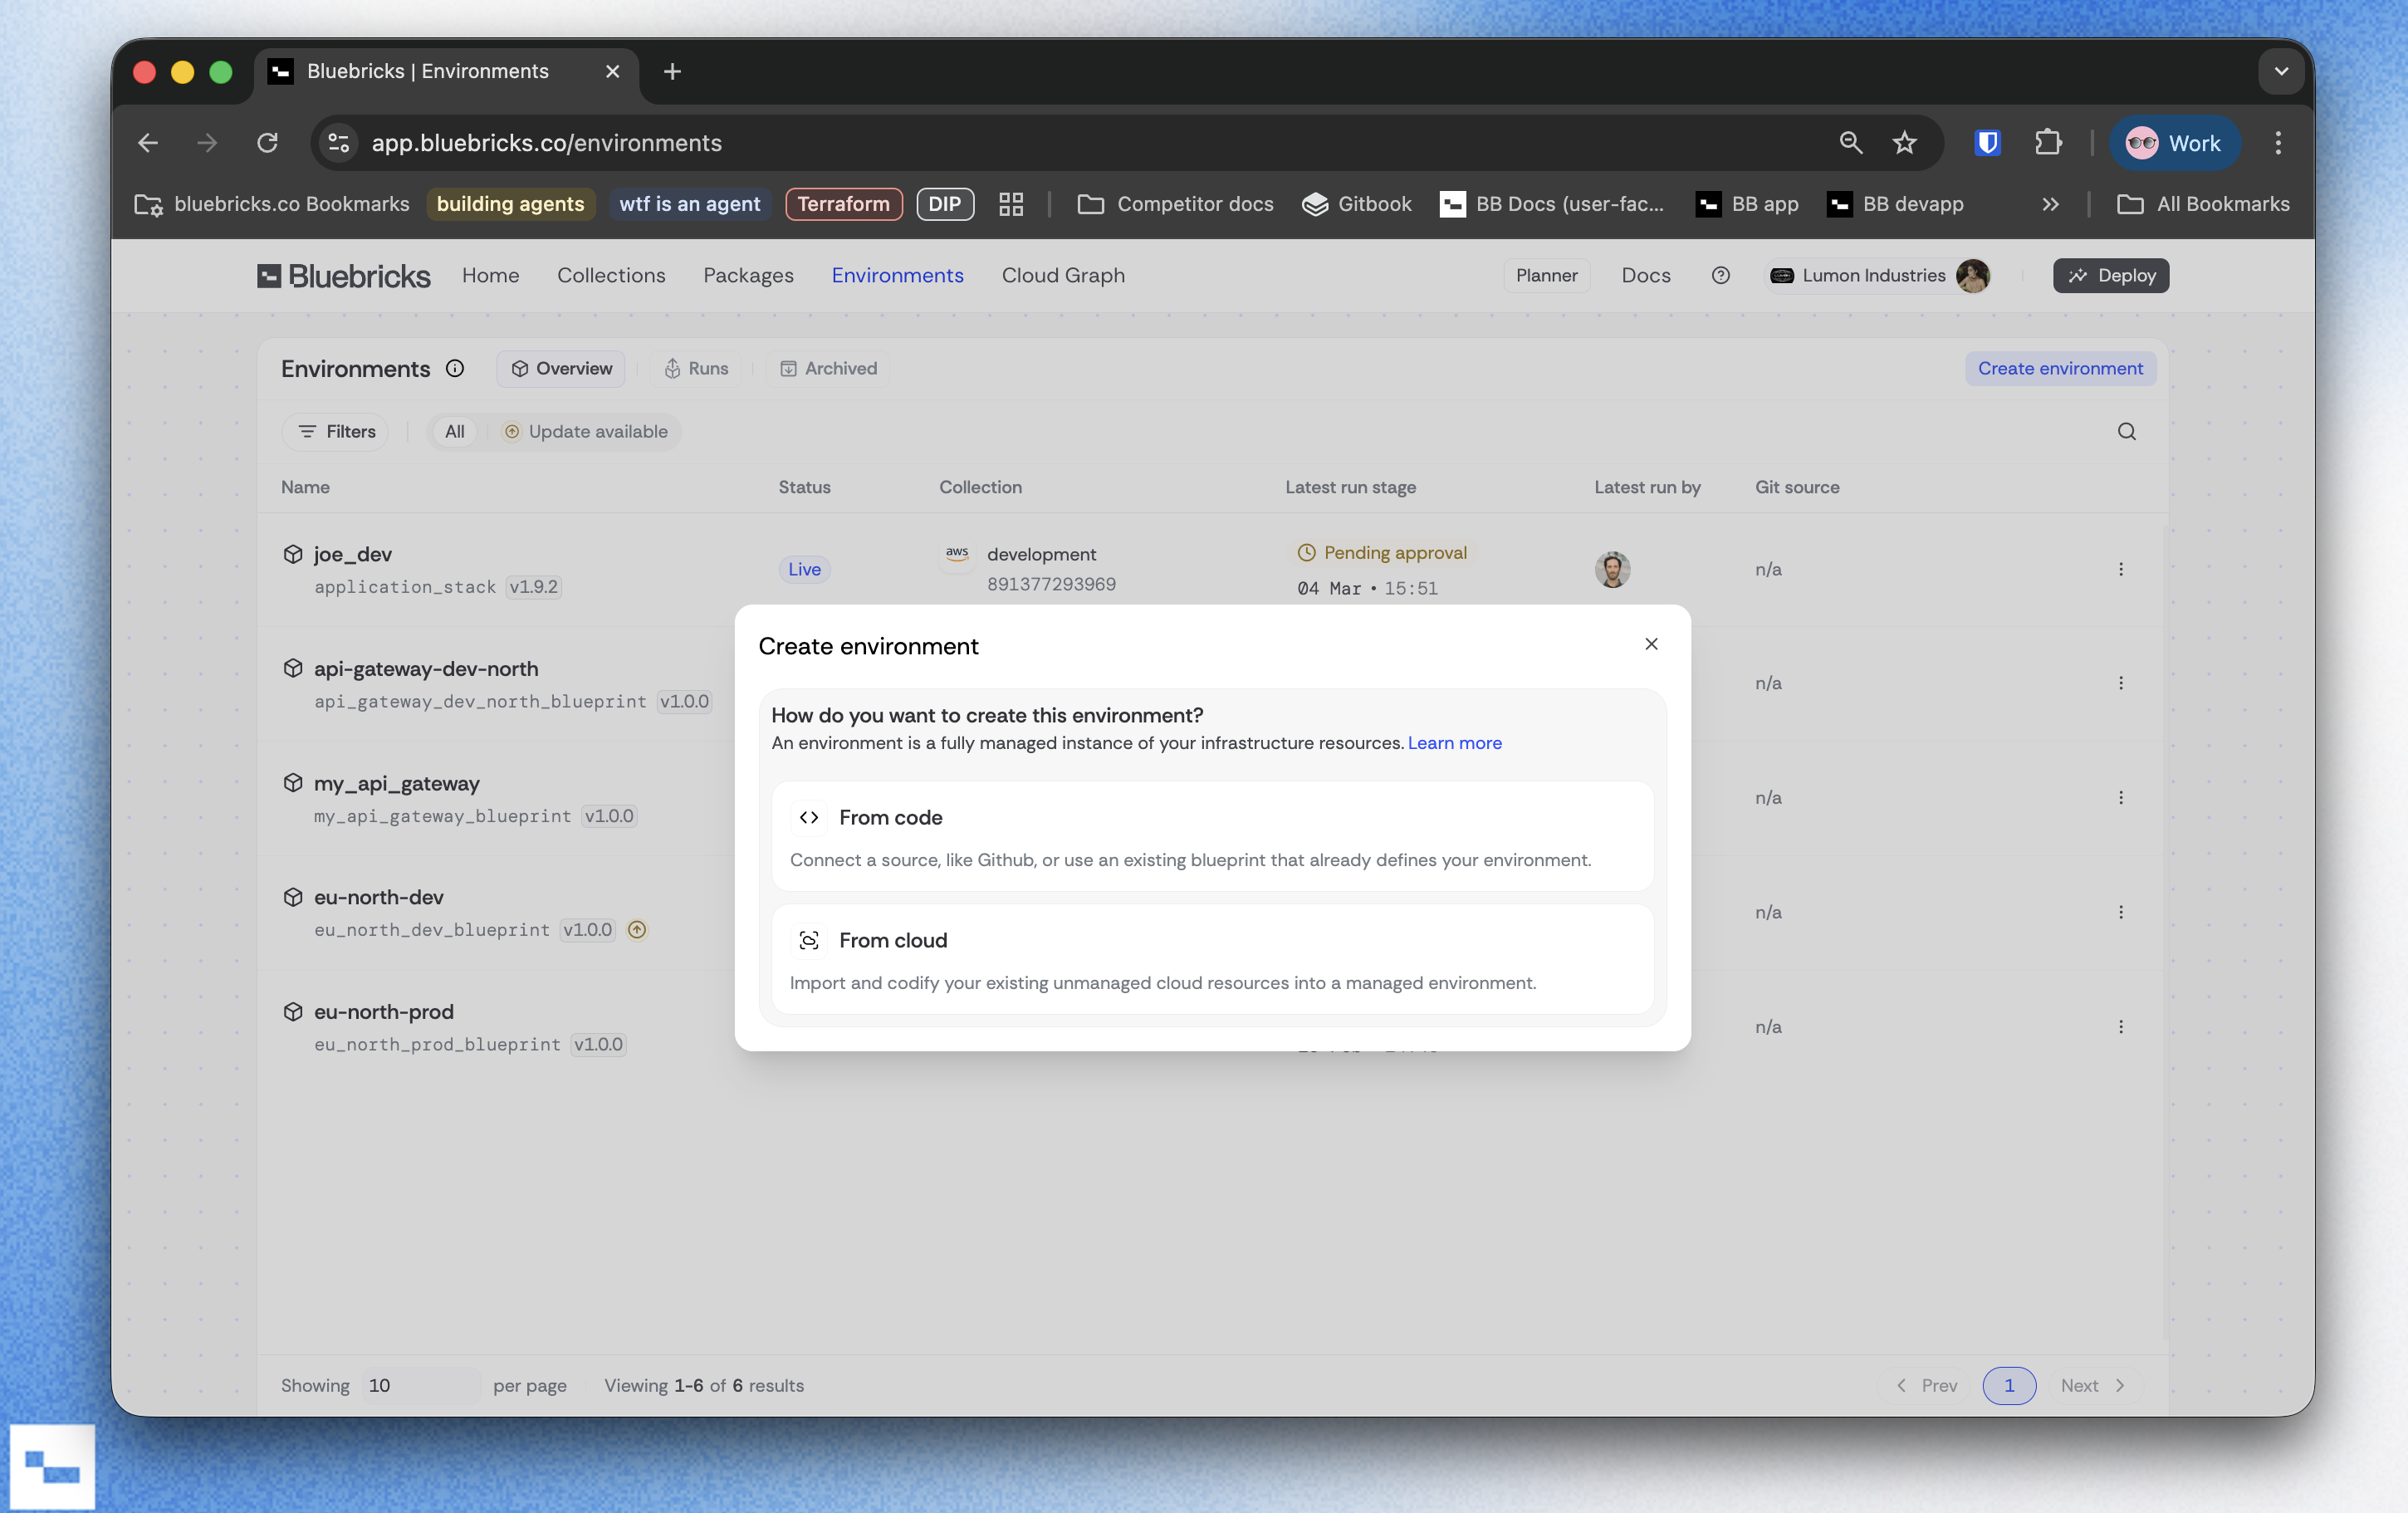This screenshot has width=2408, height=1513.
Task: Open the Filters dropdown
Action: click(337, 431)
